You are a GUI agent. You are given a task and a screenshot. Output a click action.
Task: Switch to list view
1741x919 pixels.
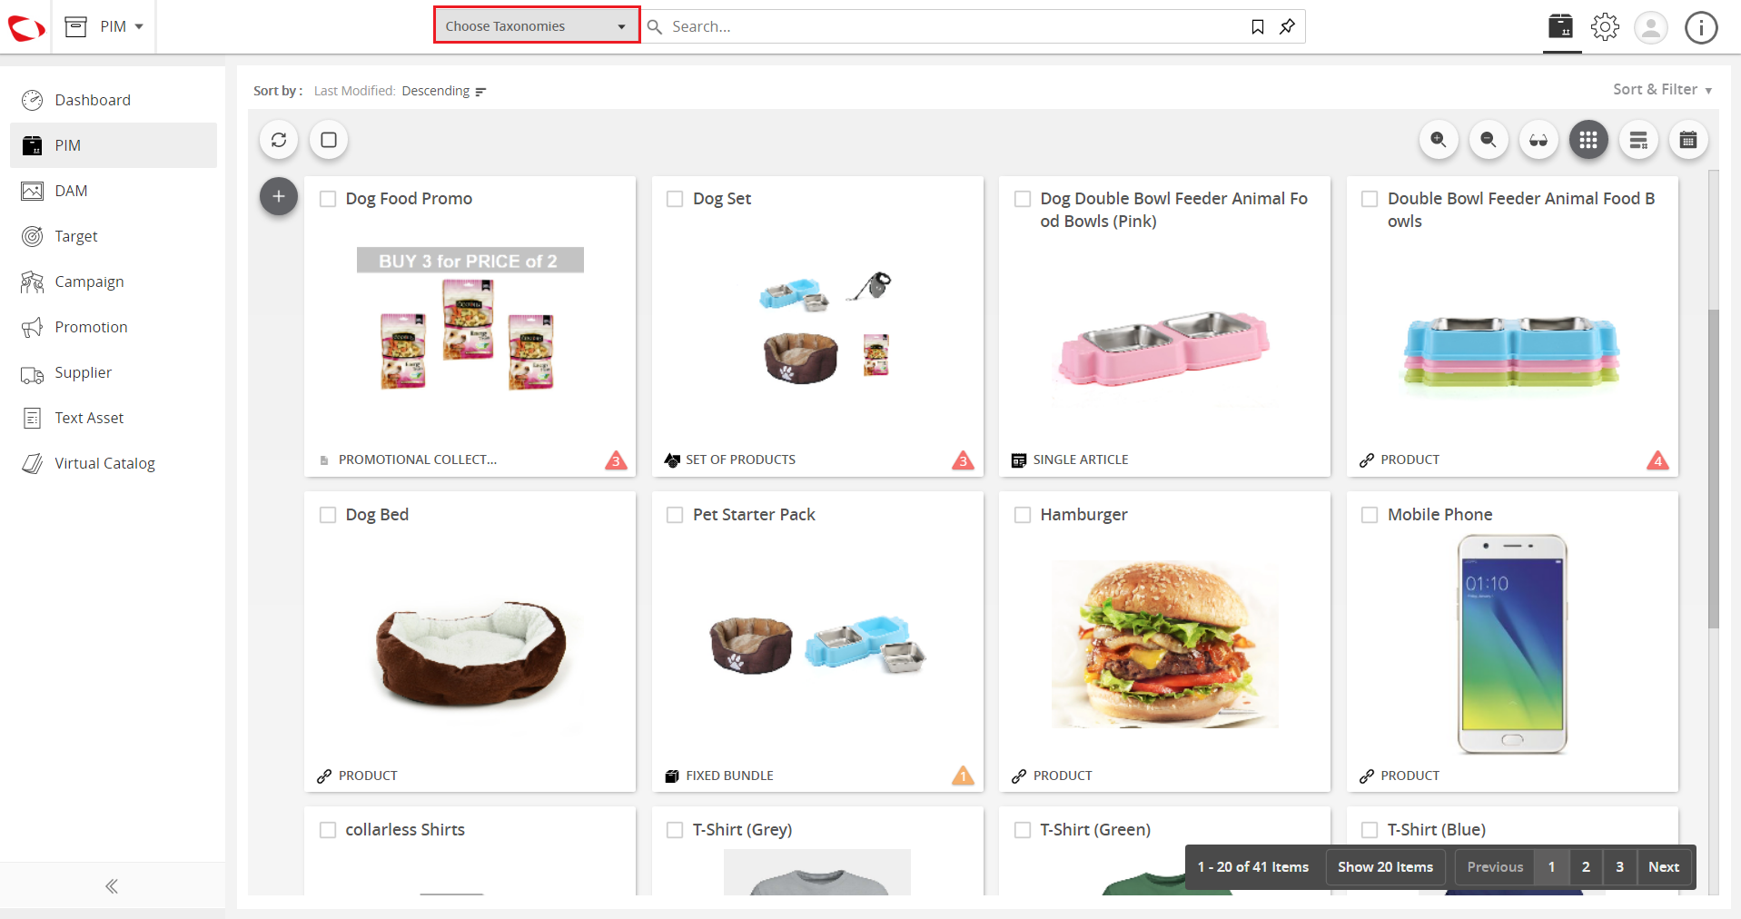tap(1638, 140)
